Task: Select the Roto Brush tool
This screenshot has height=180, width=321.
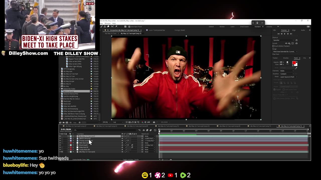Action: [112, 26]
